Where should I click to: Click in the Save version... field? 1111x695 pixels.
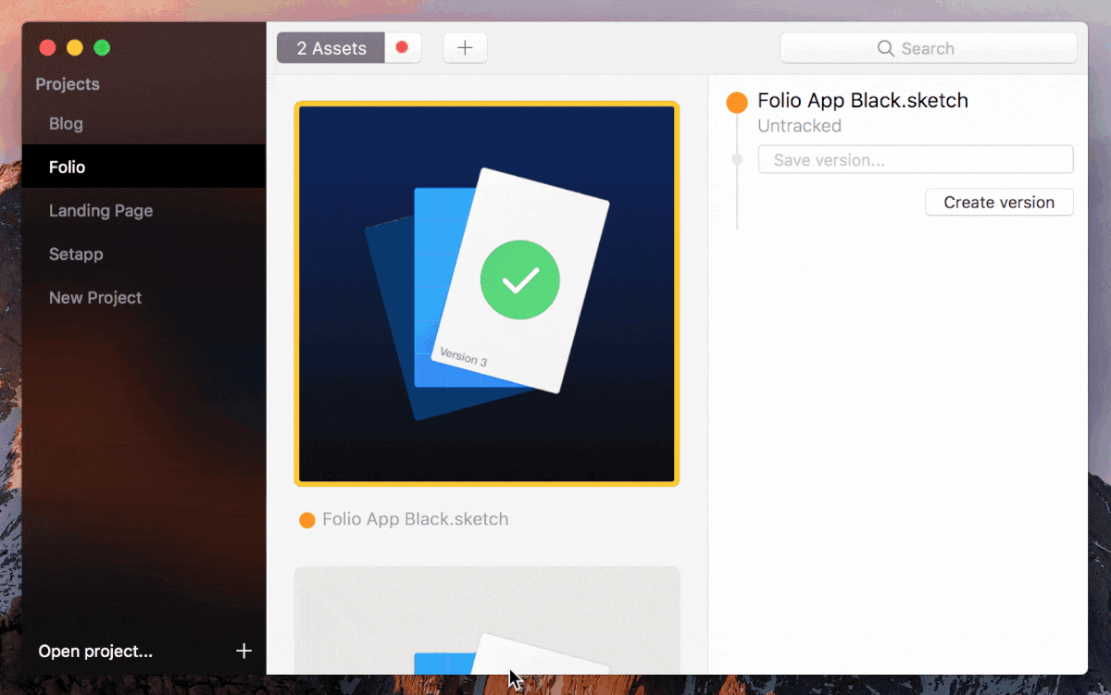[x=916, y=159]
